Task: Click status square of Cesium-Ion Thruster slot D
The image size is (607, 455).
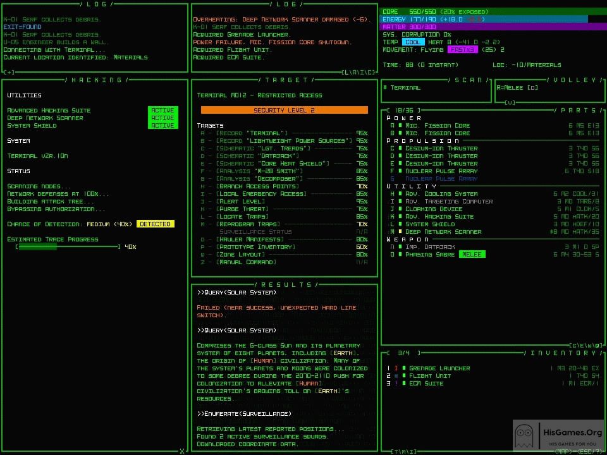Action: [400, 156]
